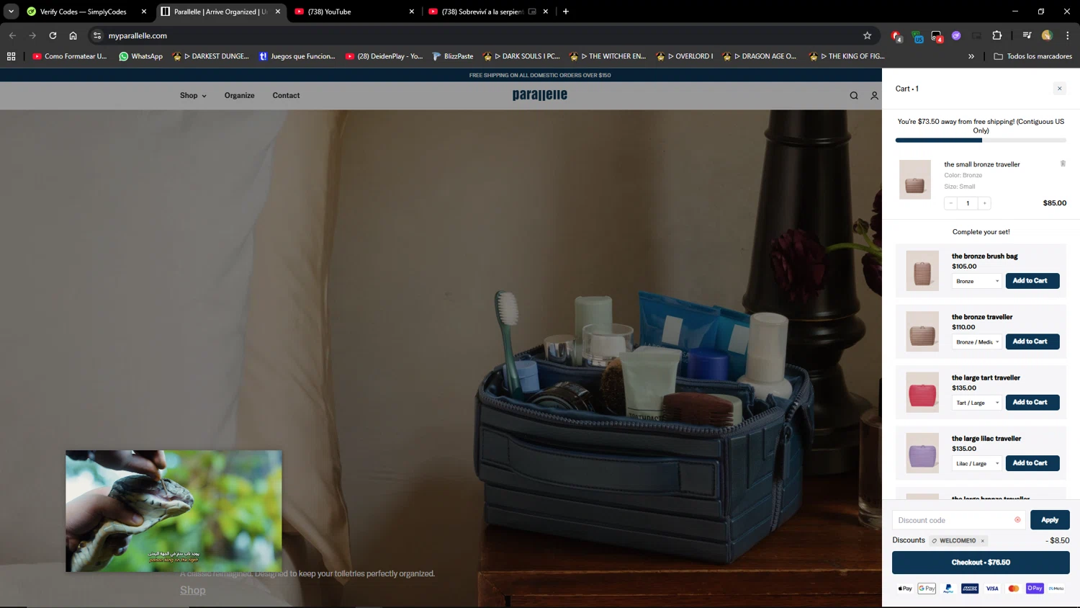This screenshot has width=1080, height=608.
Task: Open variant dropdown for the bronze traveller
Action: 977,341
